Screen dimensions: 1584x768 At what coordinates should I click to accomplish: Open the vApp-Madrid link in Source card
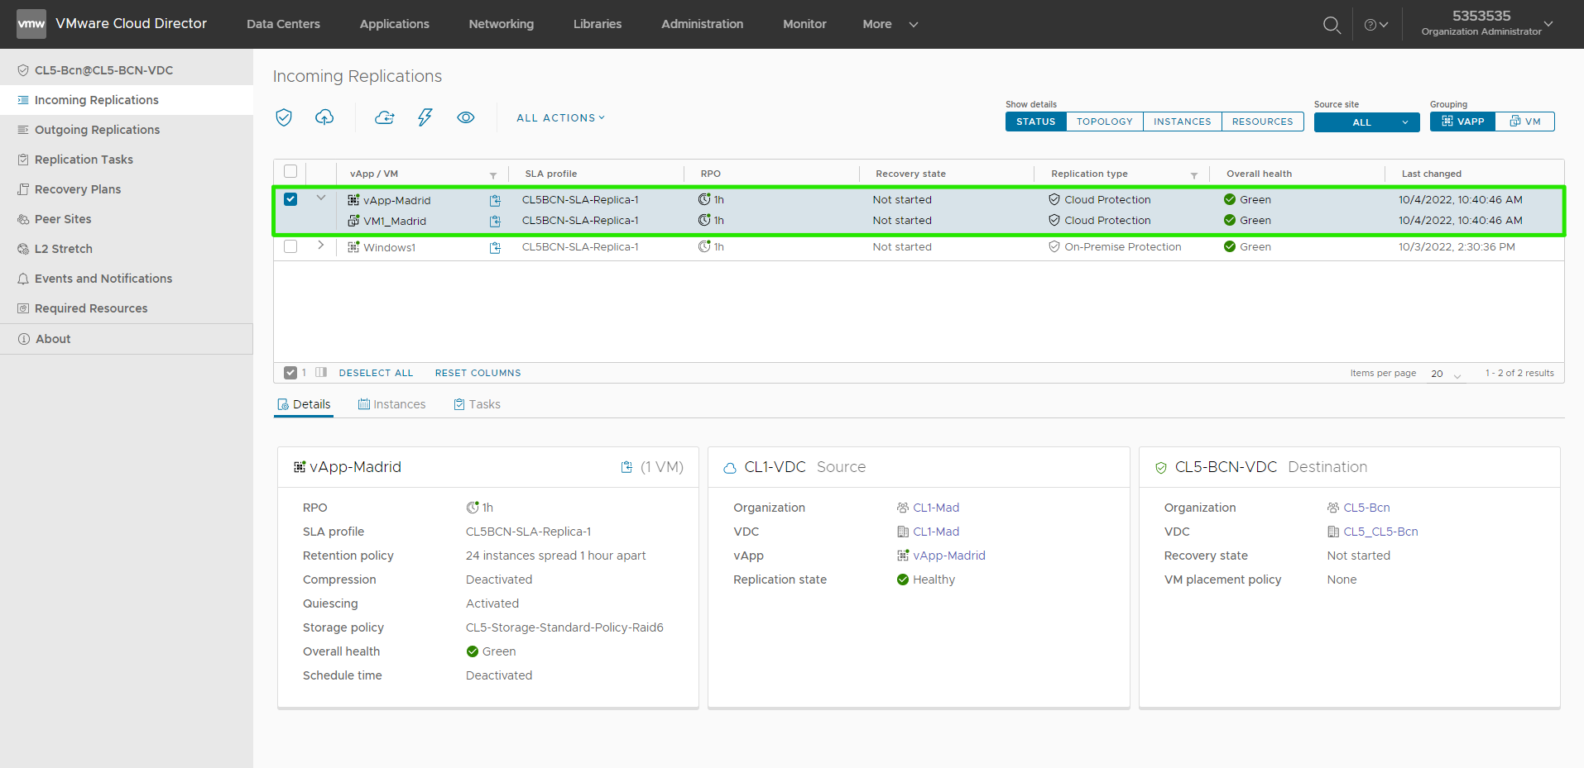[x=949, y=556]
